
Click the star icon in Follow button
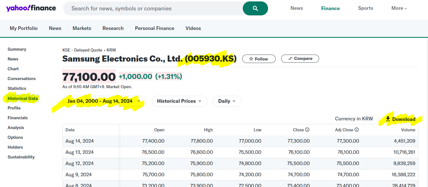tap(251, 59)
